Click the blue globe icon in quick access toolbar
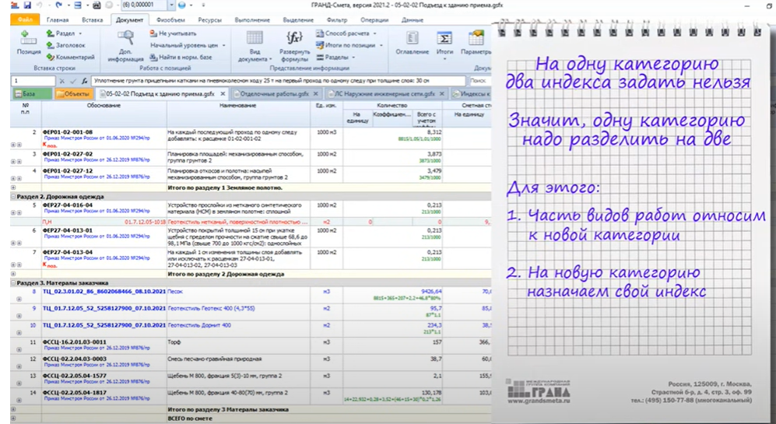 [x=181, y=5]
